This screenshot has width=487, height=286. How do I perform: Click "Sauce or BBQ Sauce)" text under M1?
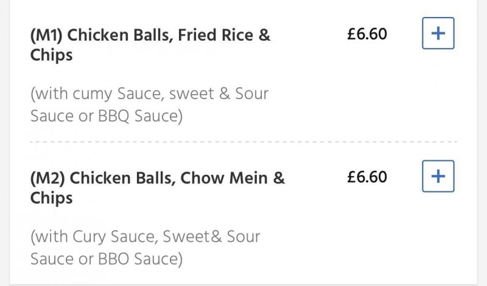click(107, 116)
